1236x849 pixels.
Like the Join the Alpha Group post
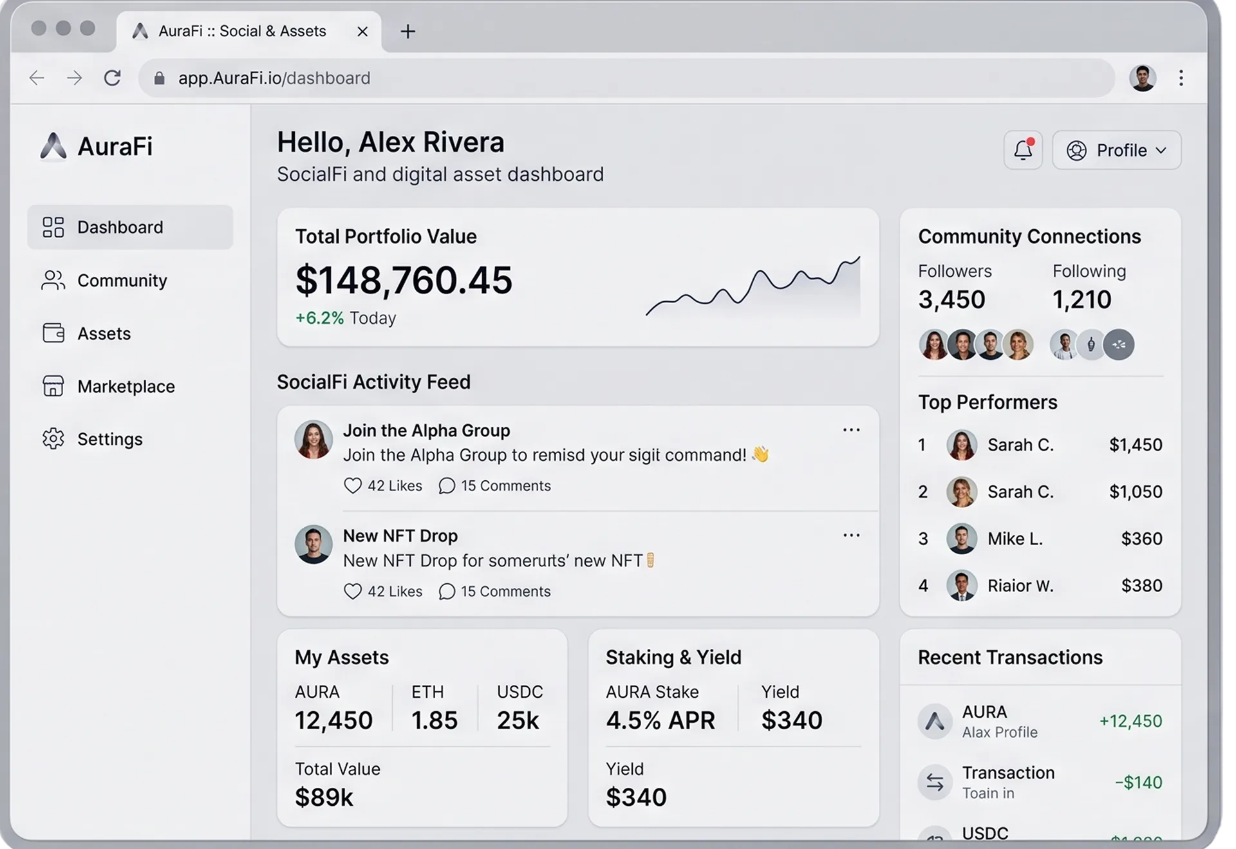click(382, 485)
